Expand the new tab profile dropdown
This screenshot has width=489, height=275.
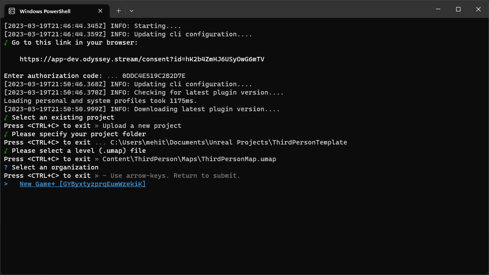pos(132,11)
